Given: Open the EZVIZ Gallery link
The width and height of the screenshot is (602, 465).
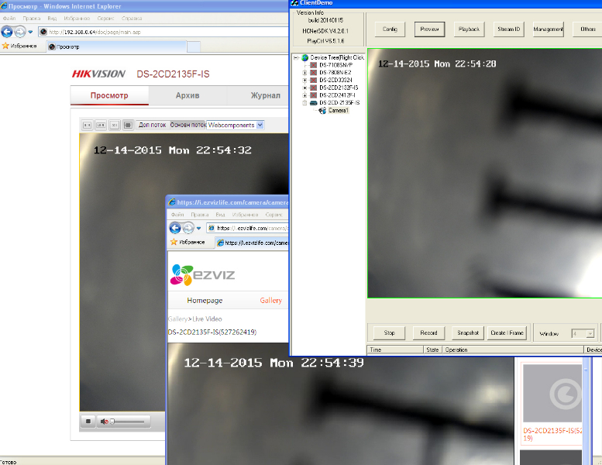Looking at the screenshot, I should (271, 300).
